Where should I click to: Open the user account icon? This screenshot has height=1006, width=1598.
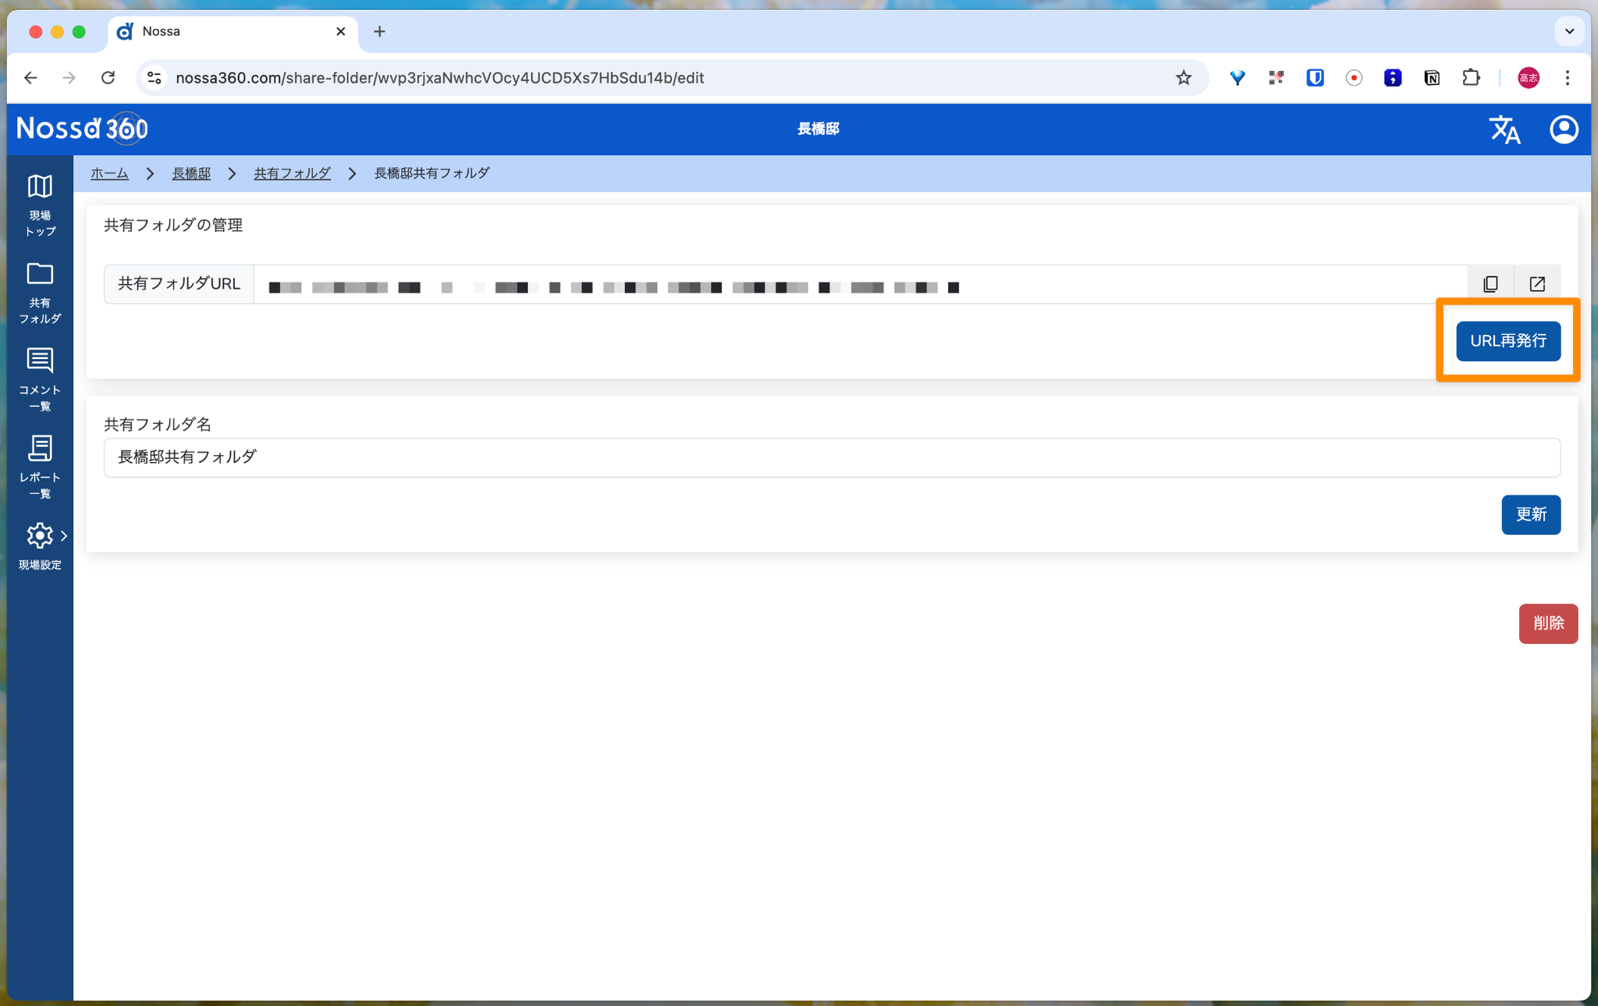1564,130
